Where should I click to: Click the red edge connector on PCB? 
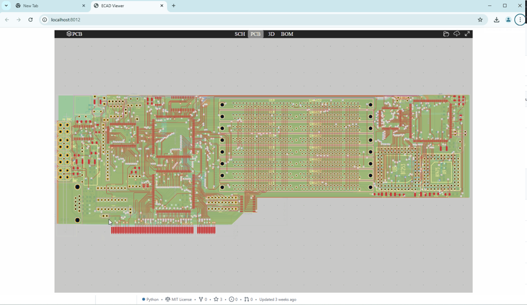(x=152, y=230)
